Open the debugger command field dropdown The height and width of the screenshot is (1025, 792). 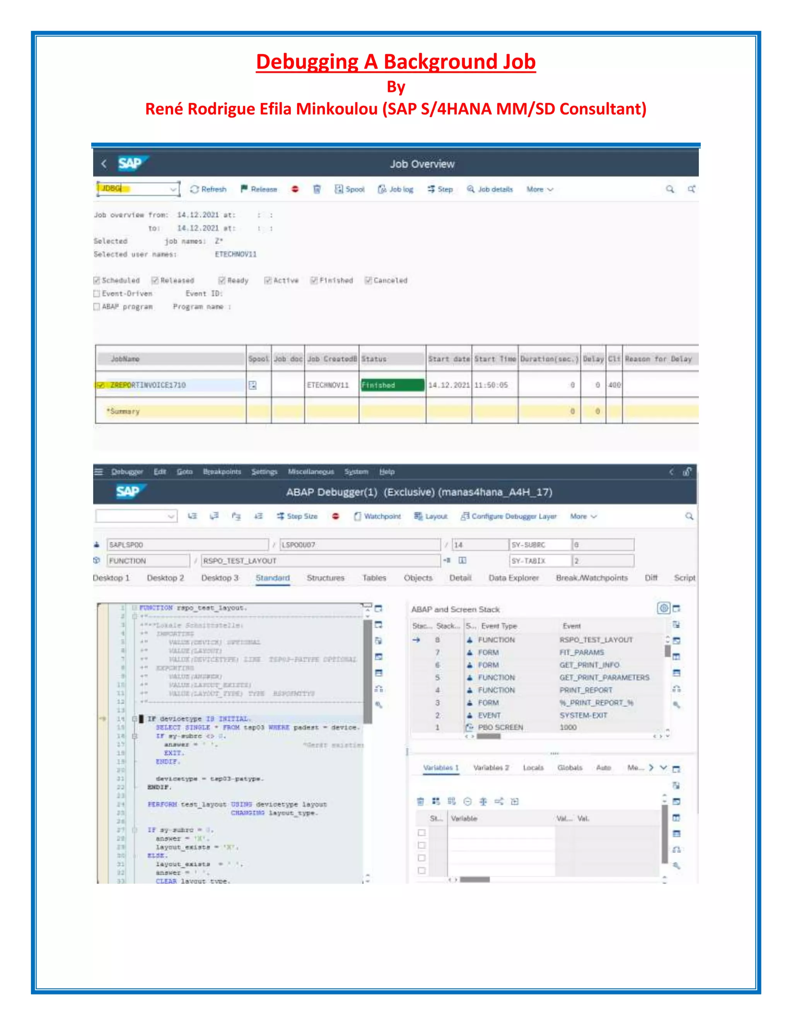pyautogui.click(x=171, y=516)
